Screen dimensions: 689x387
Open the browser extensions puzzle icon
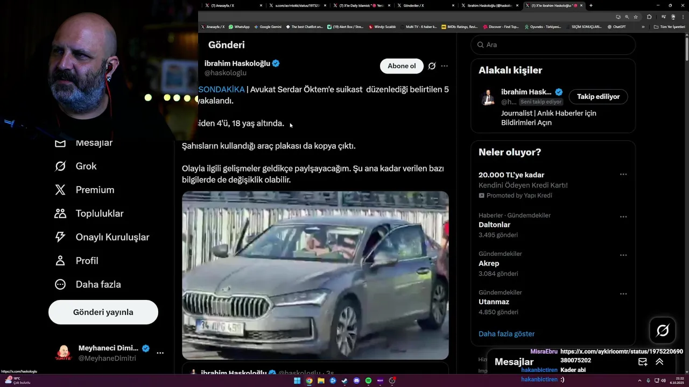click(650, 17)
